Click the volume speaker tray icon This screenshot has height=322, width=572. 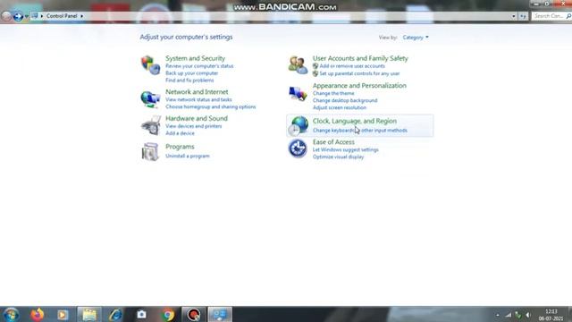click(528, 315)
